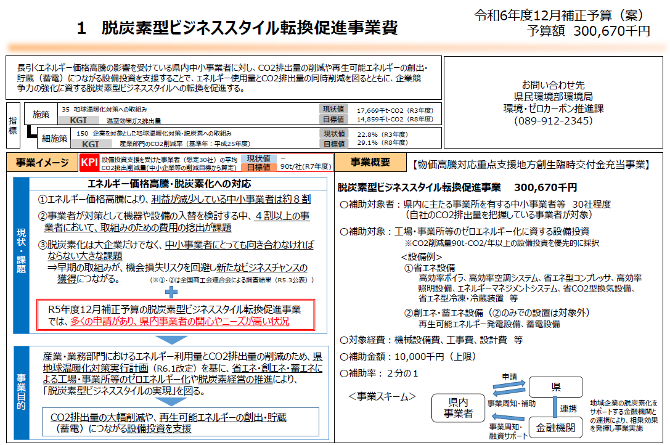Image resolution: width=670 pixels, height=445 pixels.
Task: Click the 事業概要 section header
Action: 369,163
